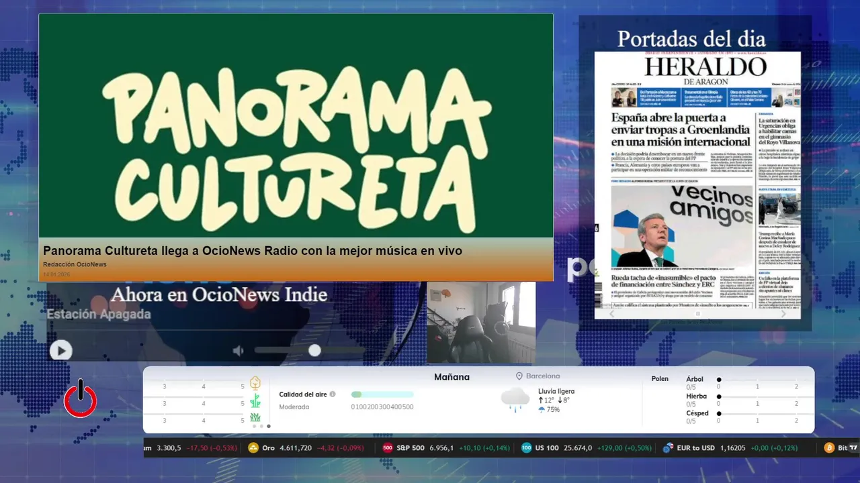Click the grass plant pollen icon
This screenshot has width=860, height=483.
(255, 401)
